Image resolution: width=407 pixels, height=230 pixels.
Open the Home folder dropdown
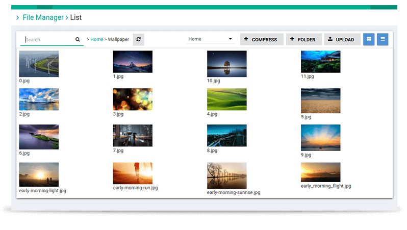point(211,39)
